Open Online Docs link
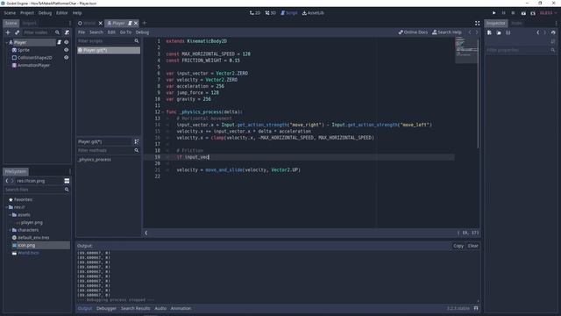This screenshot has width=561, height=316. pos(413,32)
